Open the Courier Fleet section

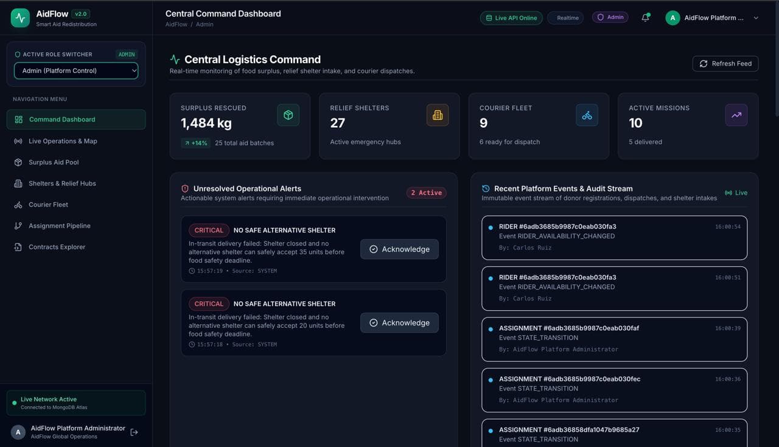[x=76, y=205]
